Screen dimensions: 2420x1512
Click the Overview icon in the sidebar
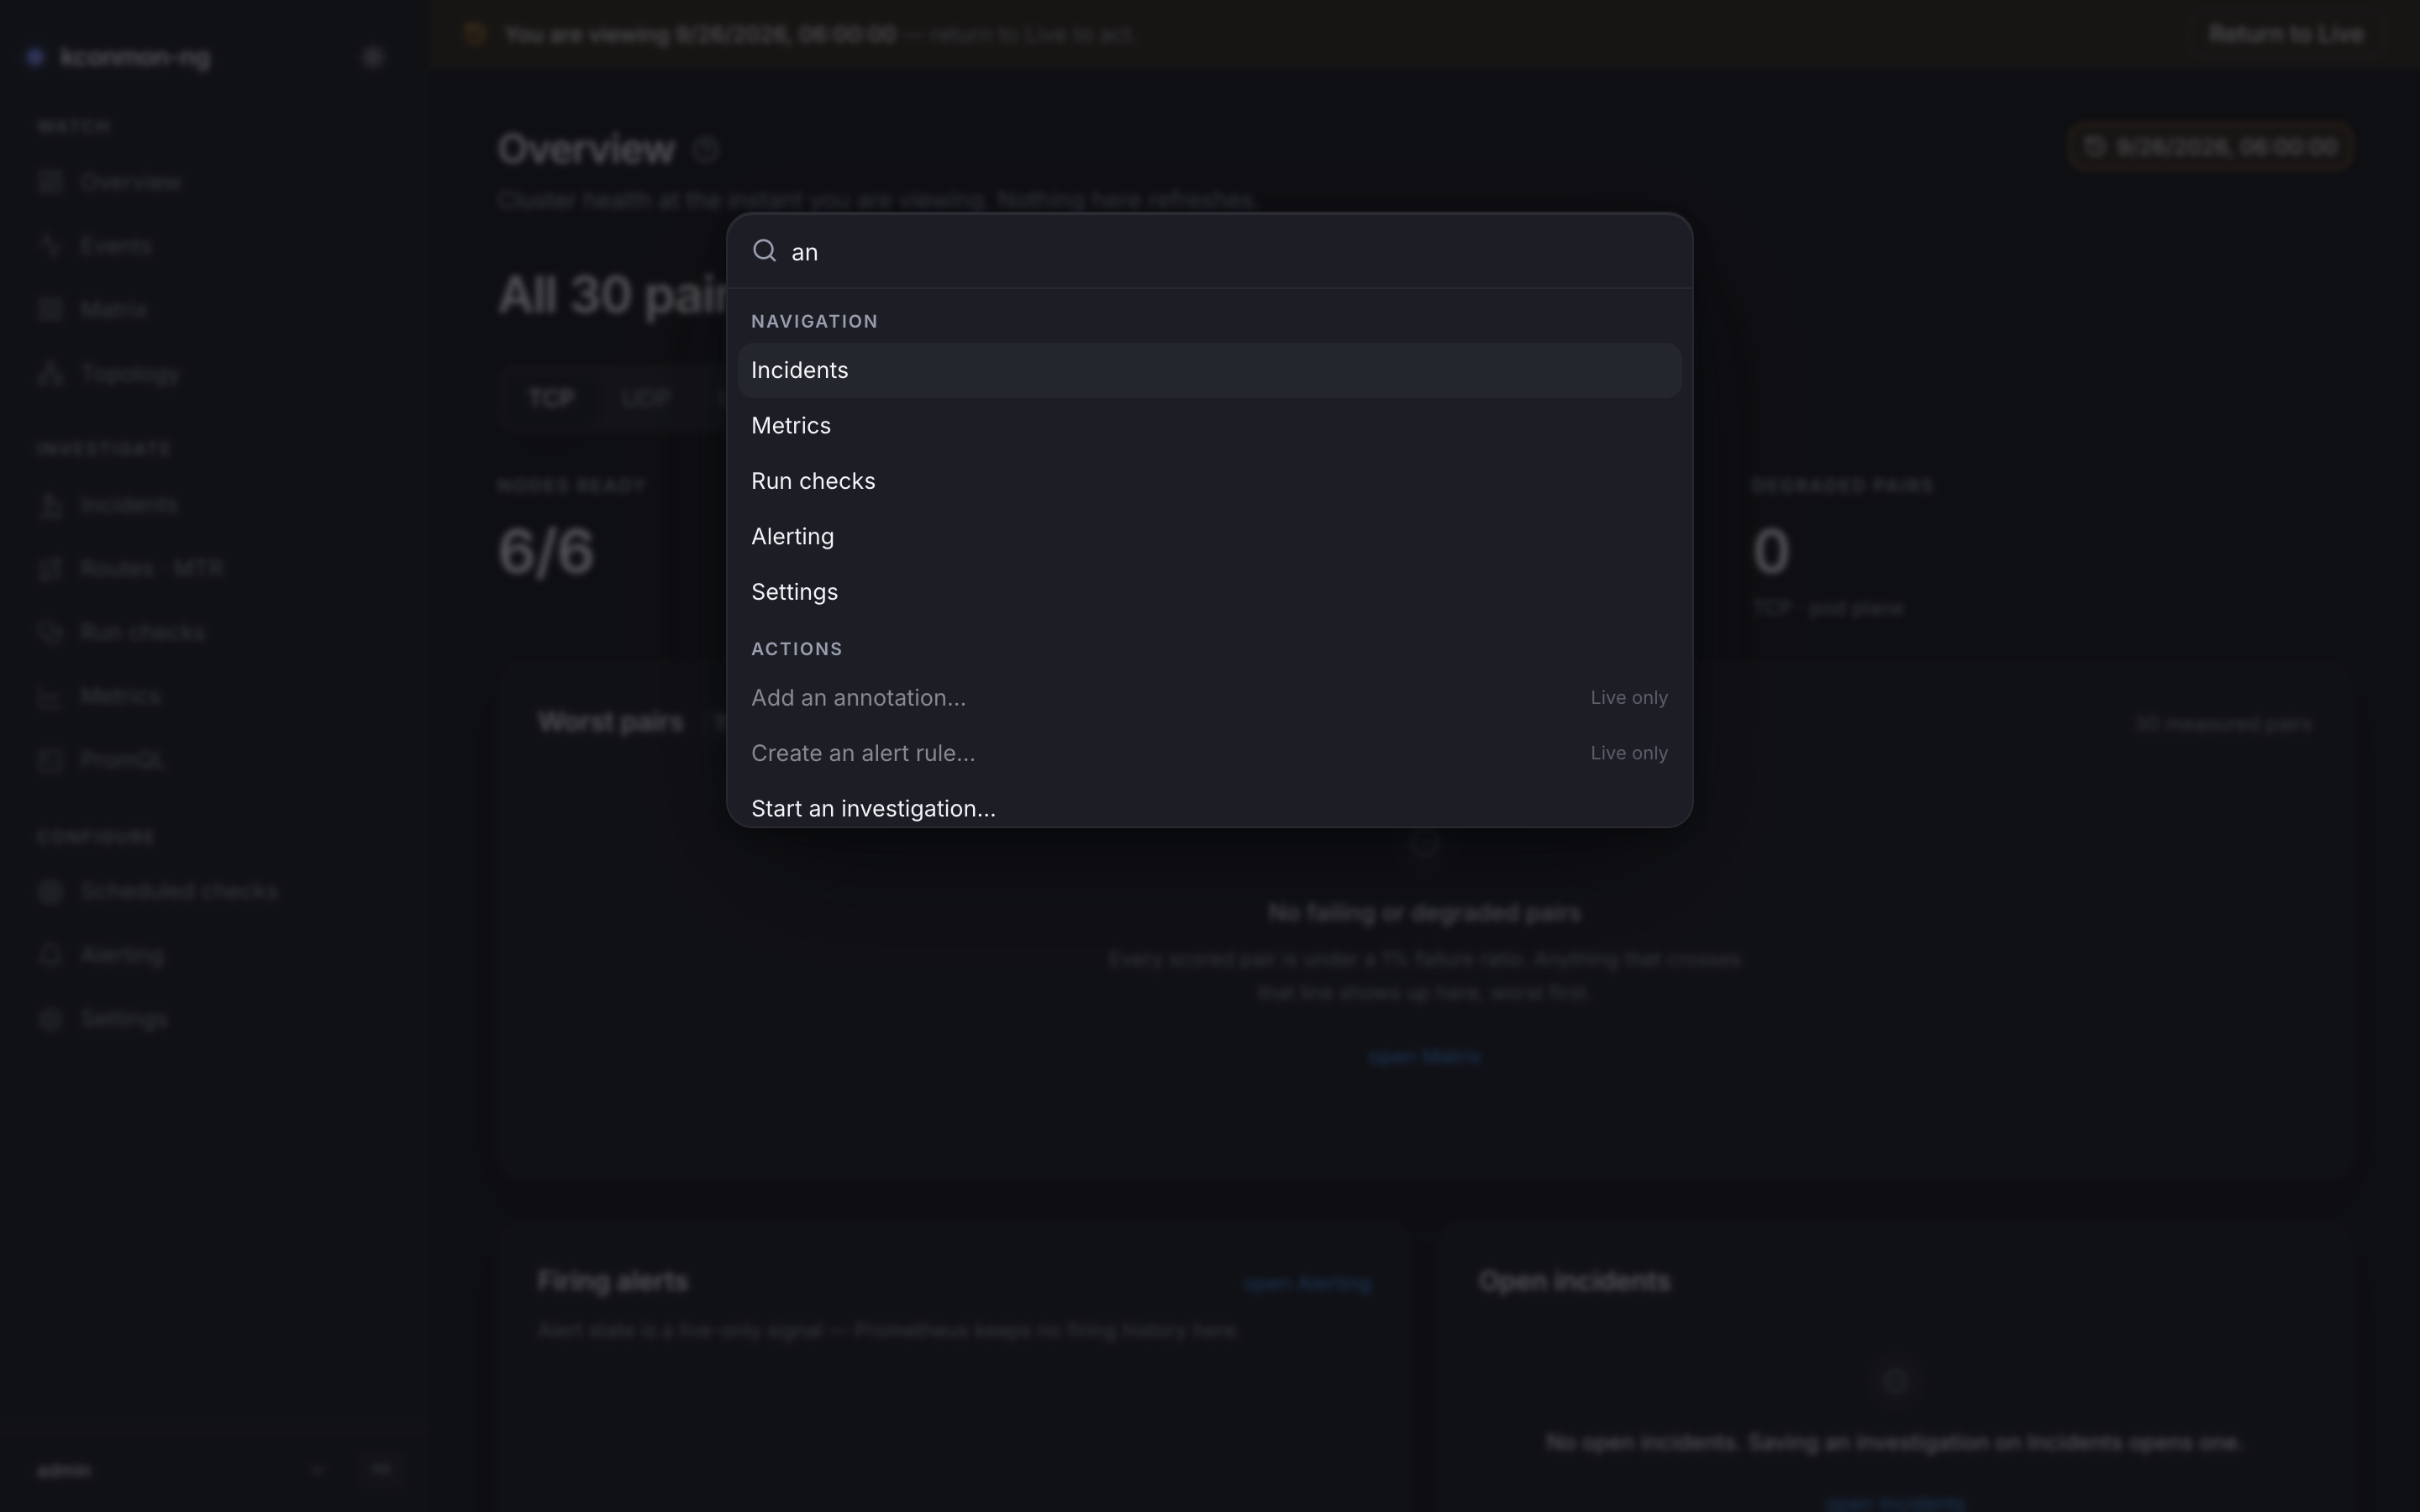(50, 182)
